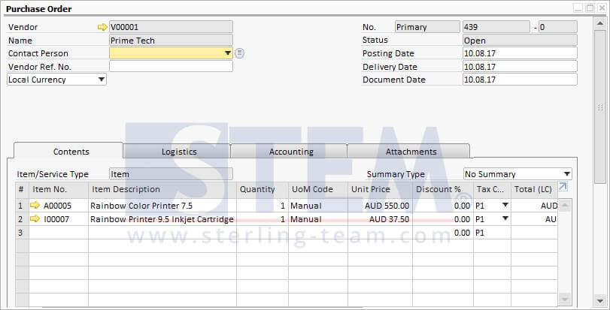The image size is (610, 310).
Task: Expand the Contact Person dropdown
Action: tap(227, 53)
